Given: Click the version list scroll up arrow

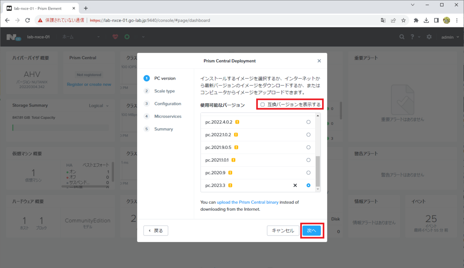Looking at the screenshot, I should click(318, 116).
